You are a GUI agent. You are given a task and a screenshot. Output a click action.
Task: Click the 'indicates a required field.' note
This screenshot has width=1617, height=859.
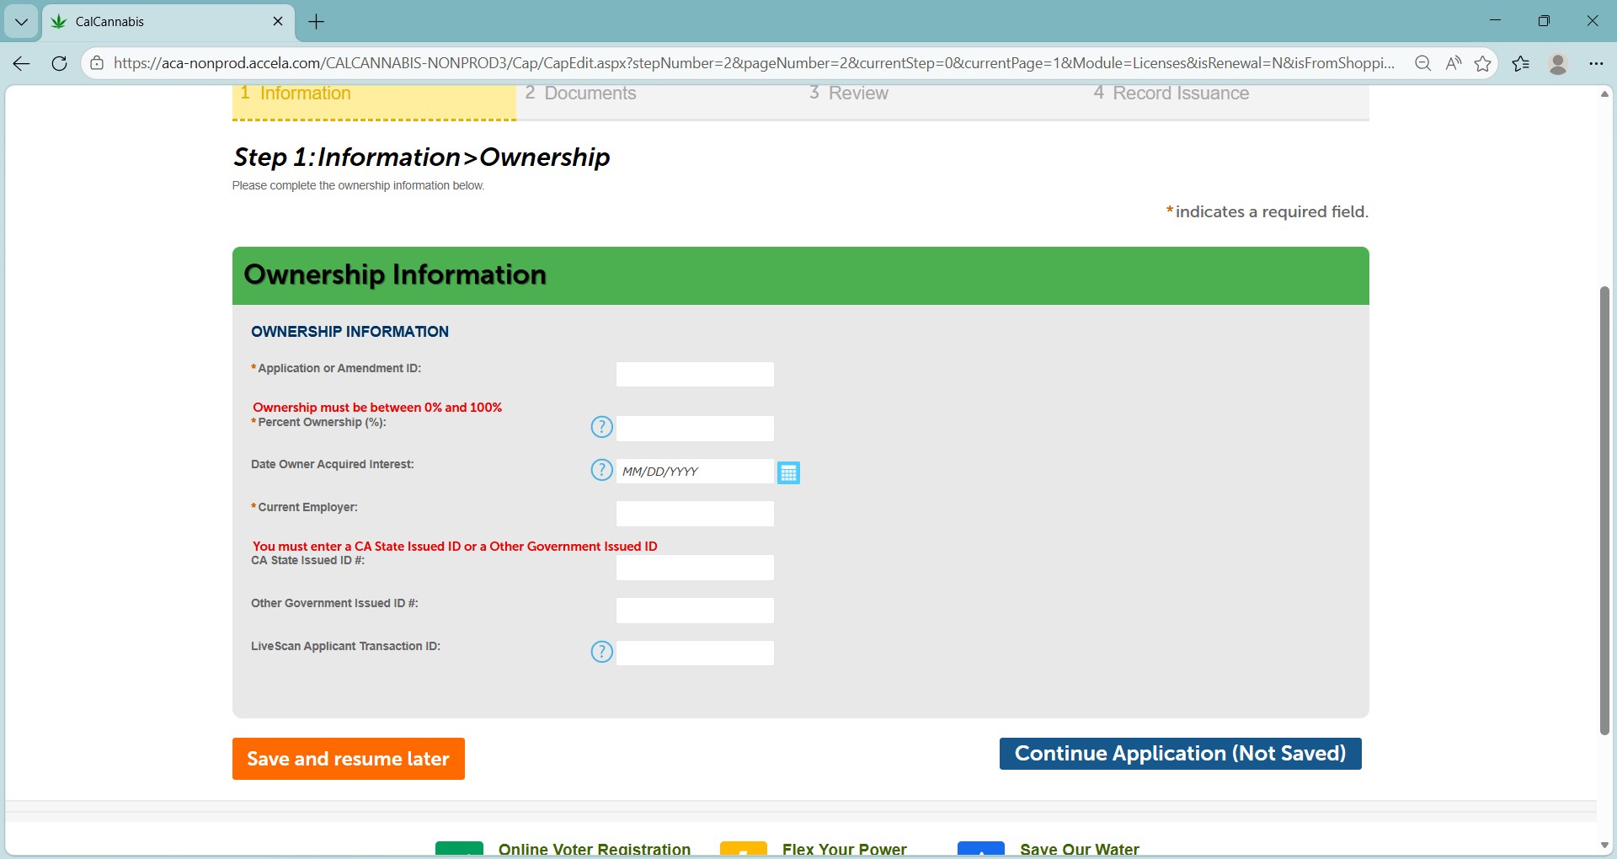pos(1272,212)
